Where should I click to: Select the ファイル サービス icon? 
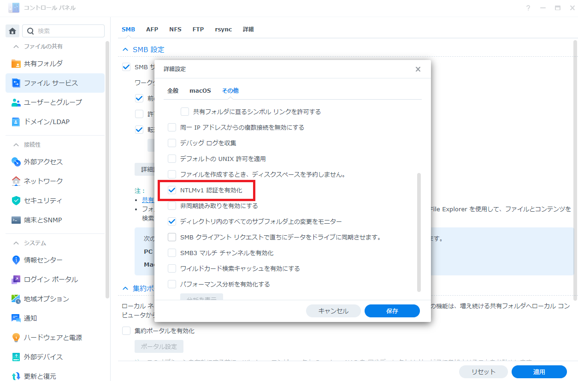pos(16,83)
